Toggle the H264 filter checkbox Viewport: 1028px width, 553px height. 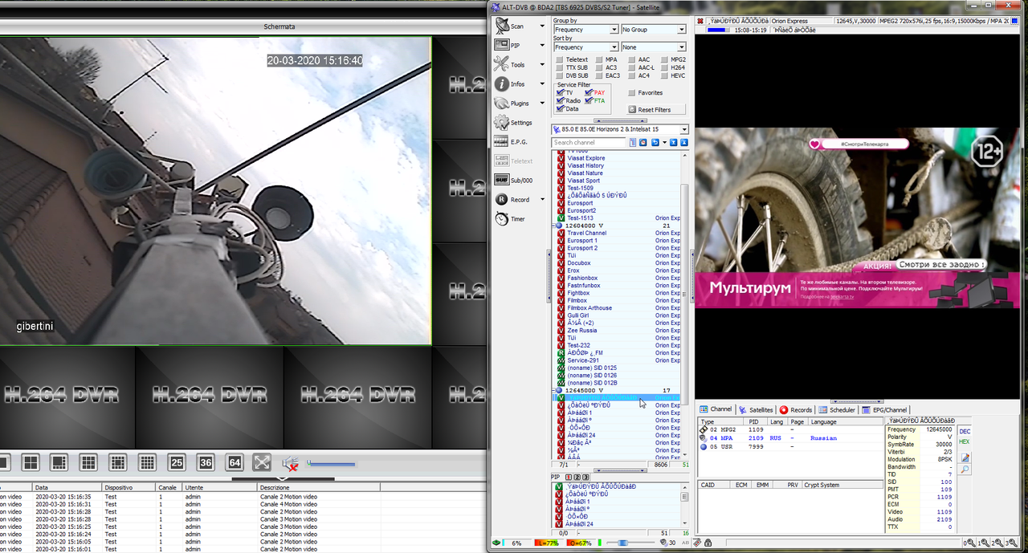[665, 67]
